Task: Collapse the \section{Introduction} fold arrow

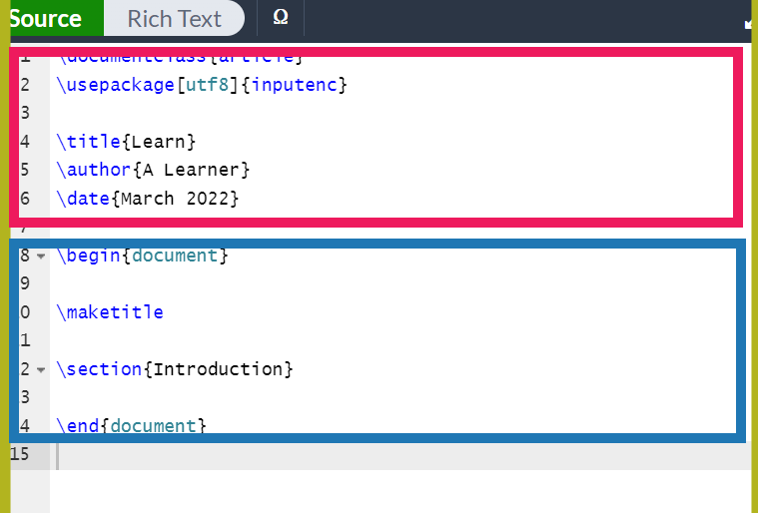Action: (41, 370)
